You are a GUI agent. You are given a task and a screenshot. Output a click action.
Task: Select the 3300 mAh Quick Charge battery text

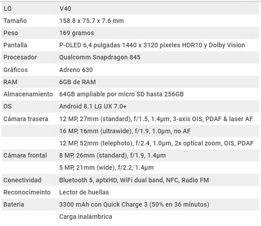pyautogui.click(x=134, y=204)
